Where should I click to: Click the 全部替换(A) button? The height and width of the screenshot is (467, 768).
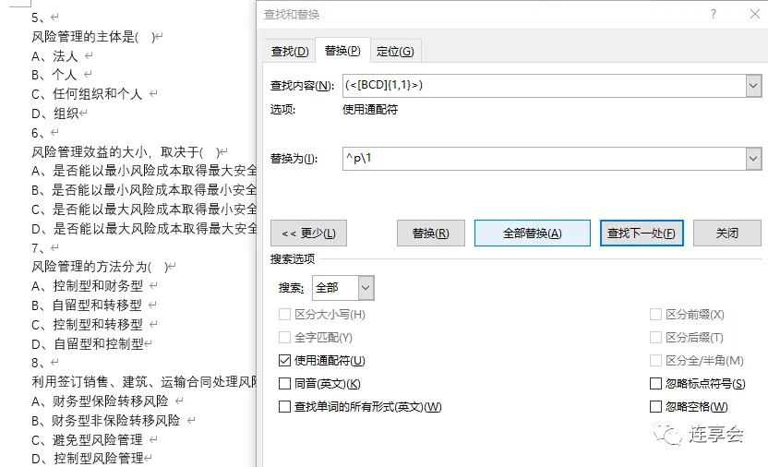(533, 233)
